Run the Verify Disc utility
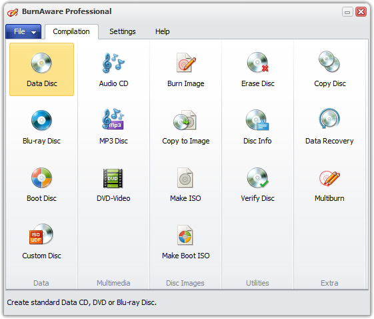This screenshot has height=319, width=374. [x=257, y=184]
